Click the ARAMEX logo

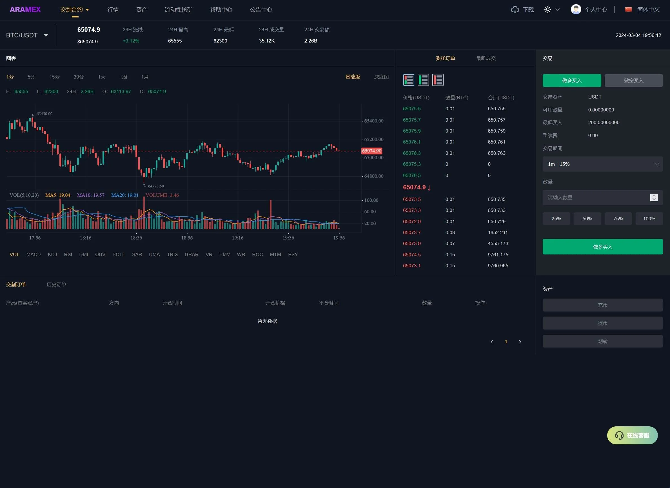pos(25,10)
